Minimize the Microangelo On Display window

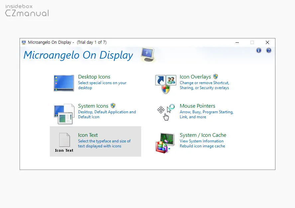point(237,42)
